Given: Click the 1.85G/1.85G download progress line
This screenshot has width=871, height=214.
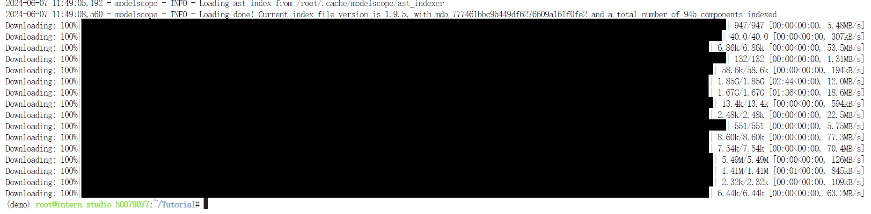Looking at the screenshot, I should (x=435, y=82).
